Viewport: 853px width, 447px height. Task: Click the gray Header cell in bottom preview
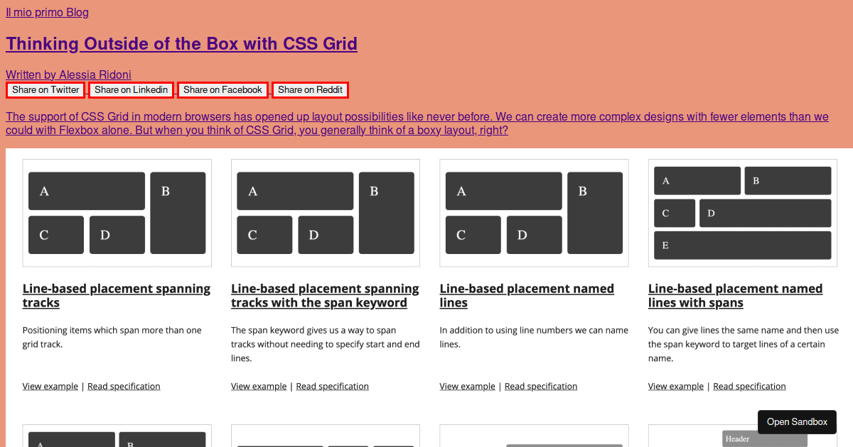pyautogui.click(x=764, y=438)
